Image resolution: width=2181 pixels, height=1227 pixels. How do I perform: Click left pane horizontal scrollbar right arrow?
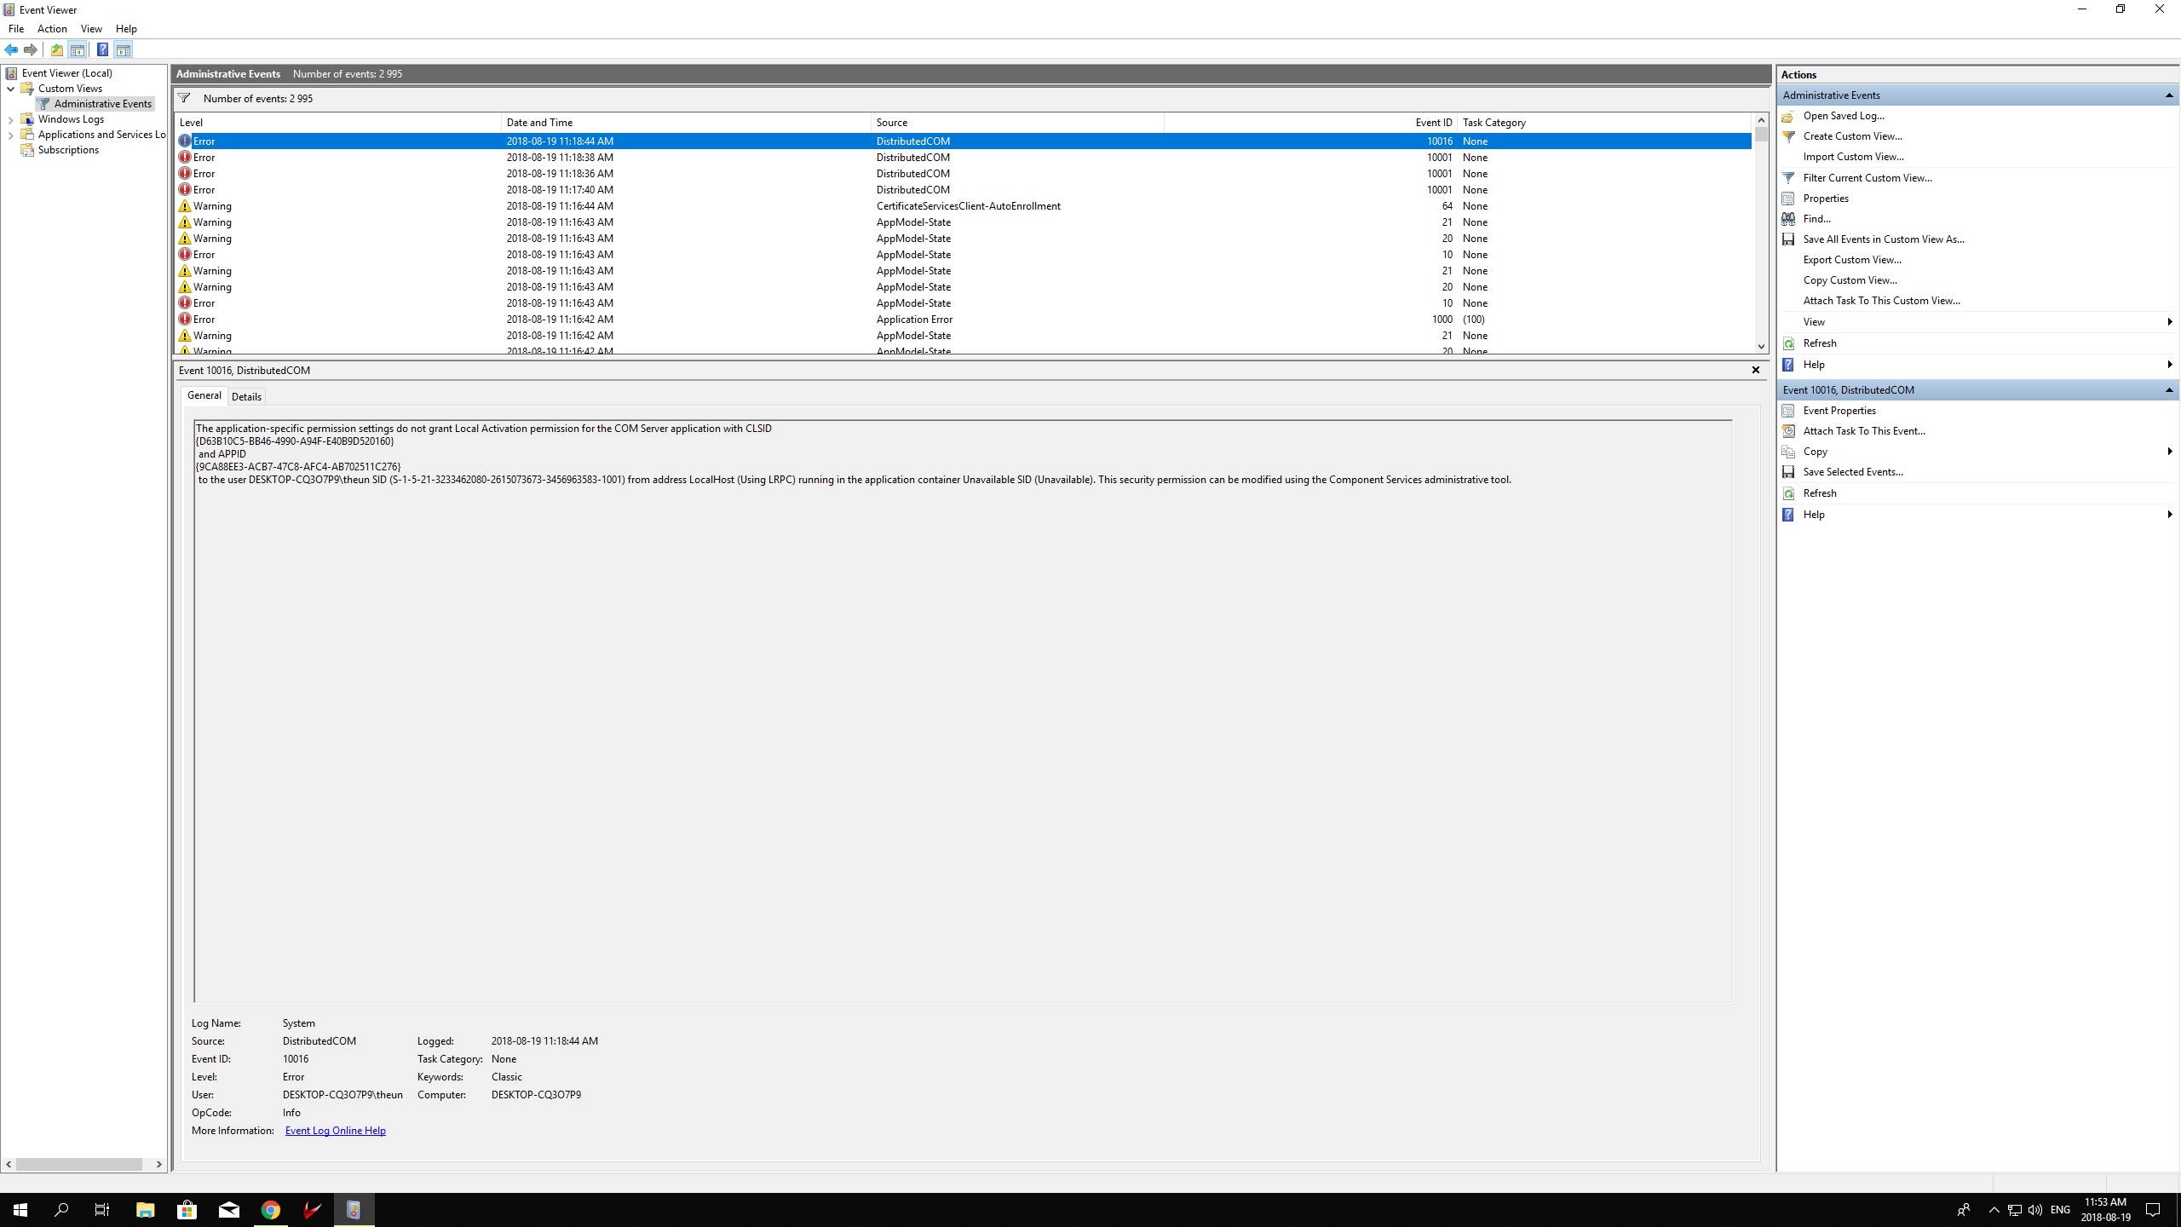(158, 1164)
